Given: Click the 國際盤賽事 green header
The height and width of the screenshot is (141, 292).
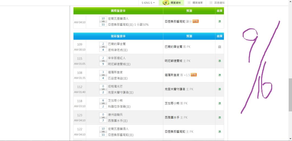Looking at the screenshot, I should pos(118,11).
